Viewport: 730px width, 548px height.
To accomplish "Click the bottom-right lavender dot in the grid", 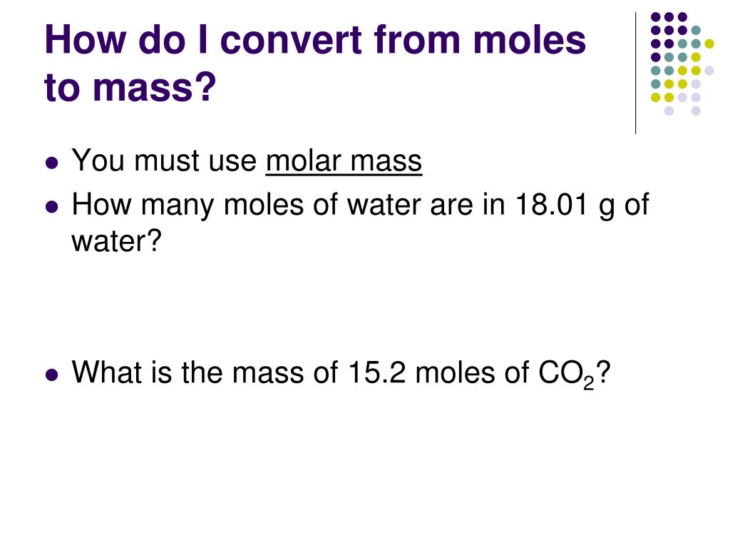I will (x=696, y=111).
